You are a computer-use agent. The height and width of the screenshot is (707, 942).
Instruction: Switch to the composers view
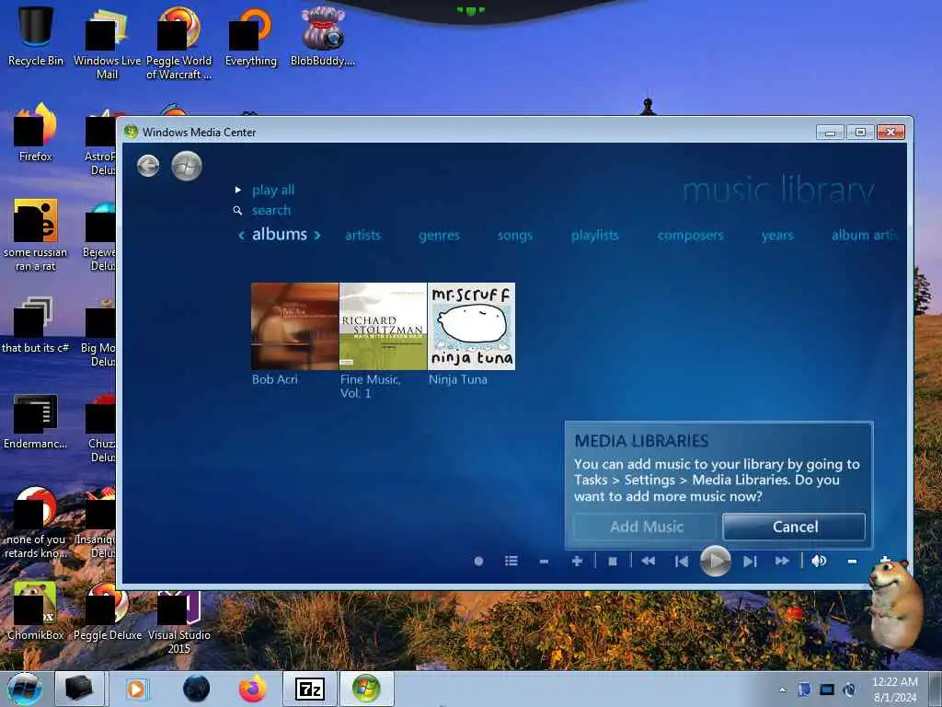coord(690,236)
